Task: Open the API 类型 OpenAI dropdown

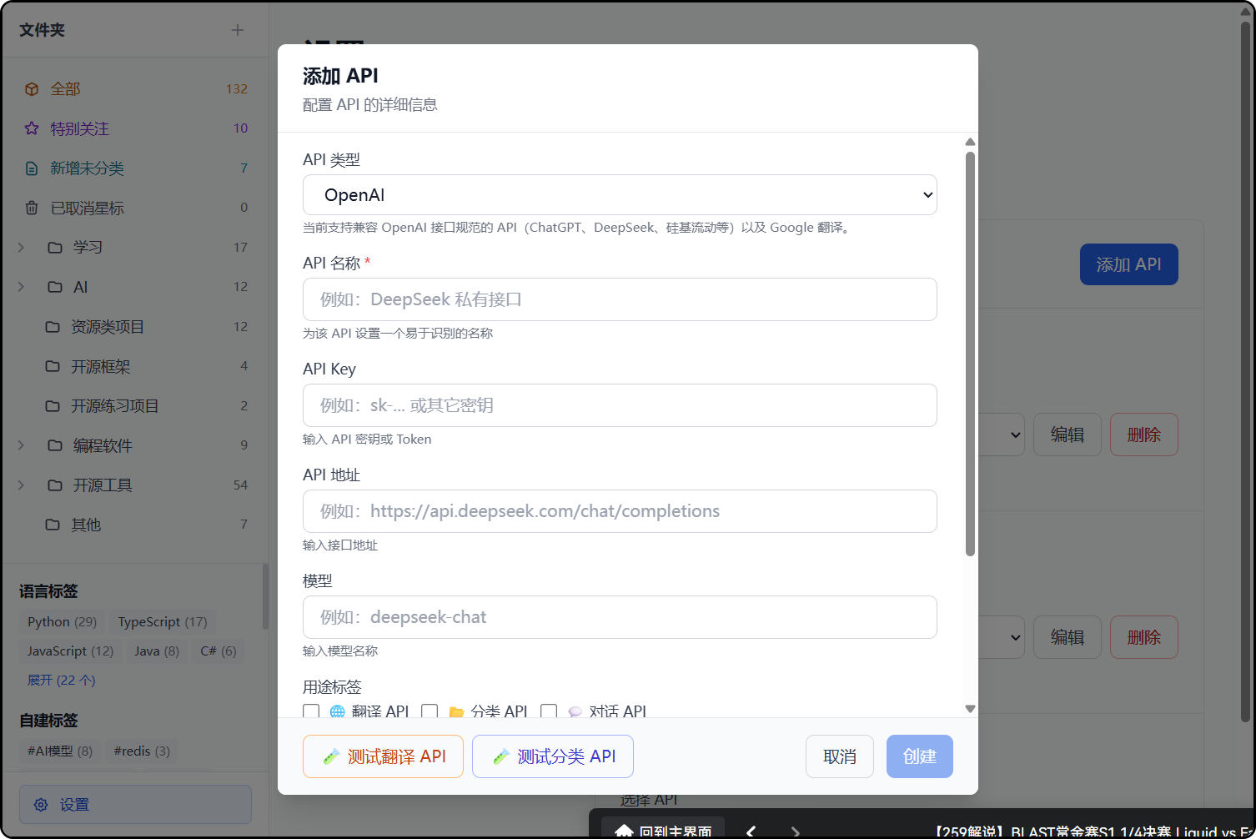Action: coord(620,194)
